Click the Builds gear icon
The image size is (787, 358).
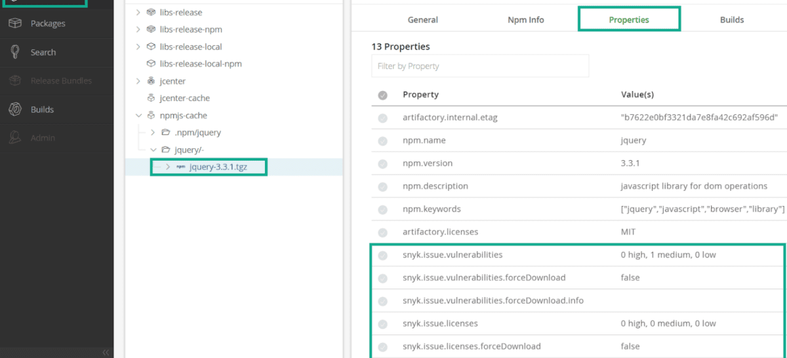tap(15, 109)
